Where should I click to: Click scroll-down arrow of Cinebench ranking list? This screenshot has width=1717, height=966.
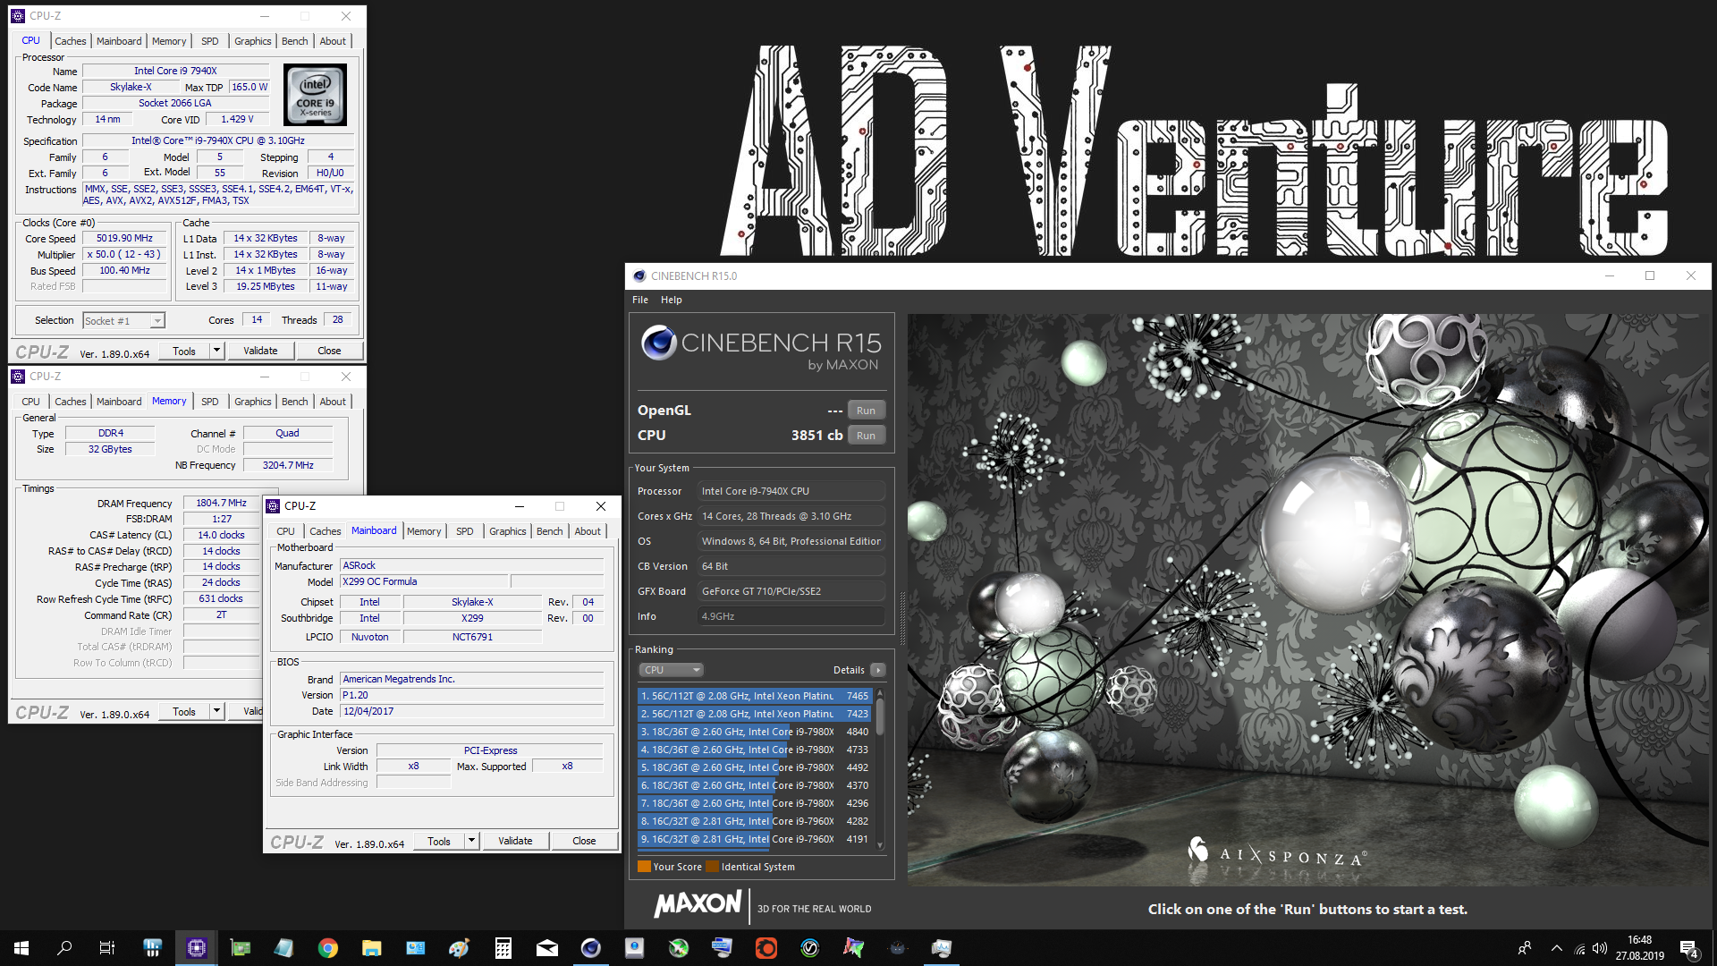tap(880, 844)
